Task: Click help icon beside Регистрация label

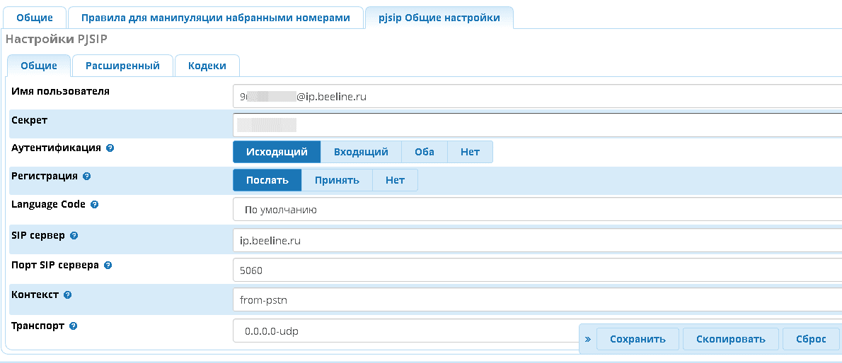Action: pos(86,177)
